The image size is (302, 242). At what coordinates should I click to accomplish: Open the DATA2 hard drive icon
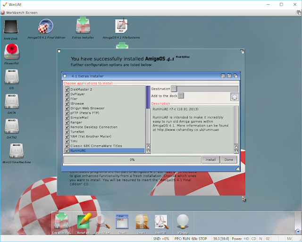click(12, 126)
